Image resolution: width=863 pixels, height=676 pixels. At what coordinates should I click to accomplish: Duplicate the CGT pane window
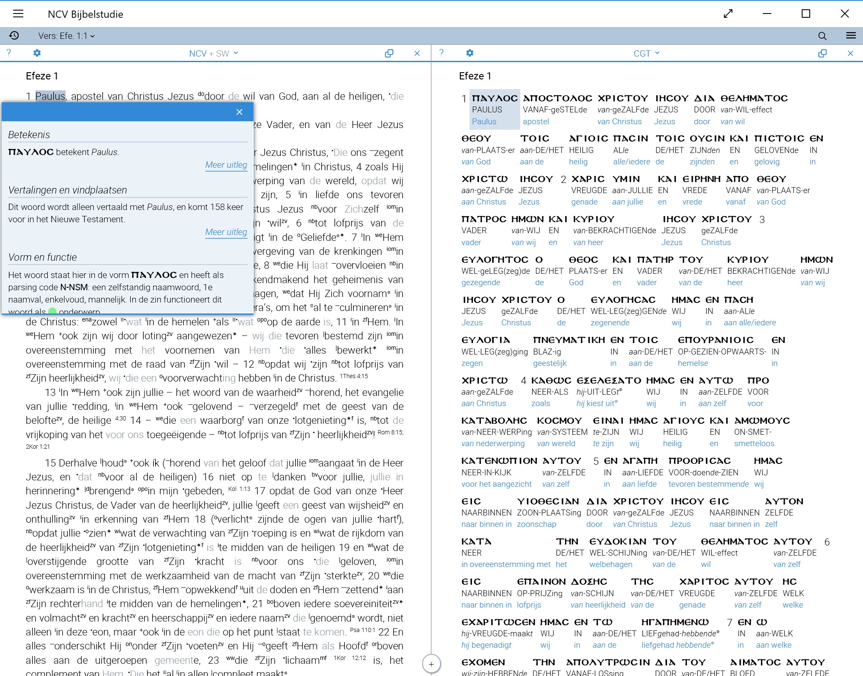click(822, 53)
